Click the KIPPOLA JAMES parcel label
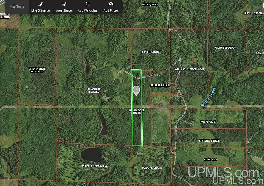Viewport: 264px width, 186px height. point(254,13)
